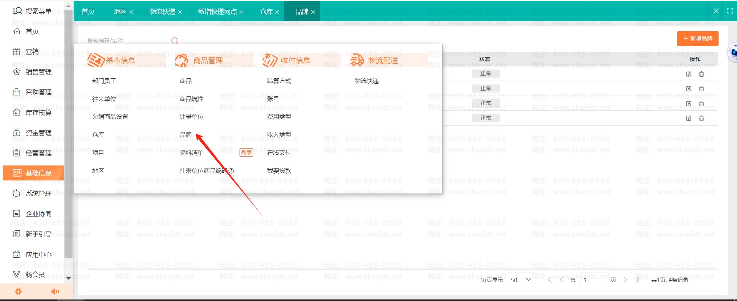This screenshot has width=737, height=301.
Task: Open the 应用中心 sidebar entry
Action: point(32,254)
